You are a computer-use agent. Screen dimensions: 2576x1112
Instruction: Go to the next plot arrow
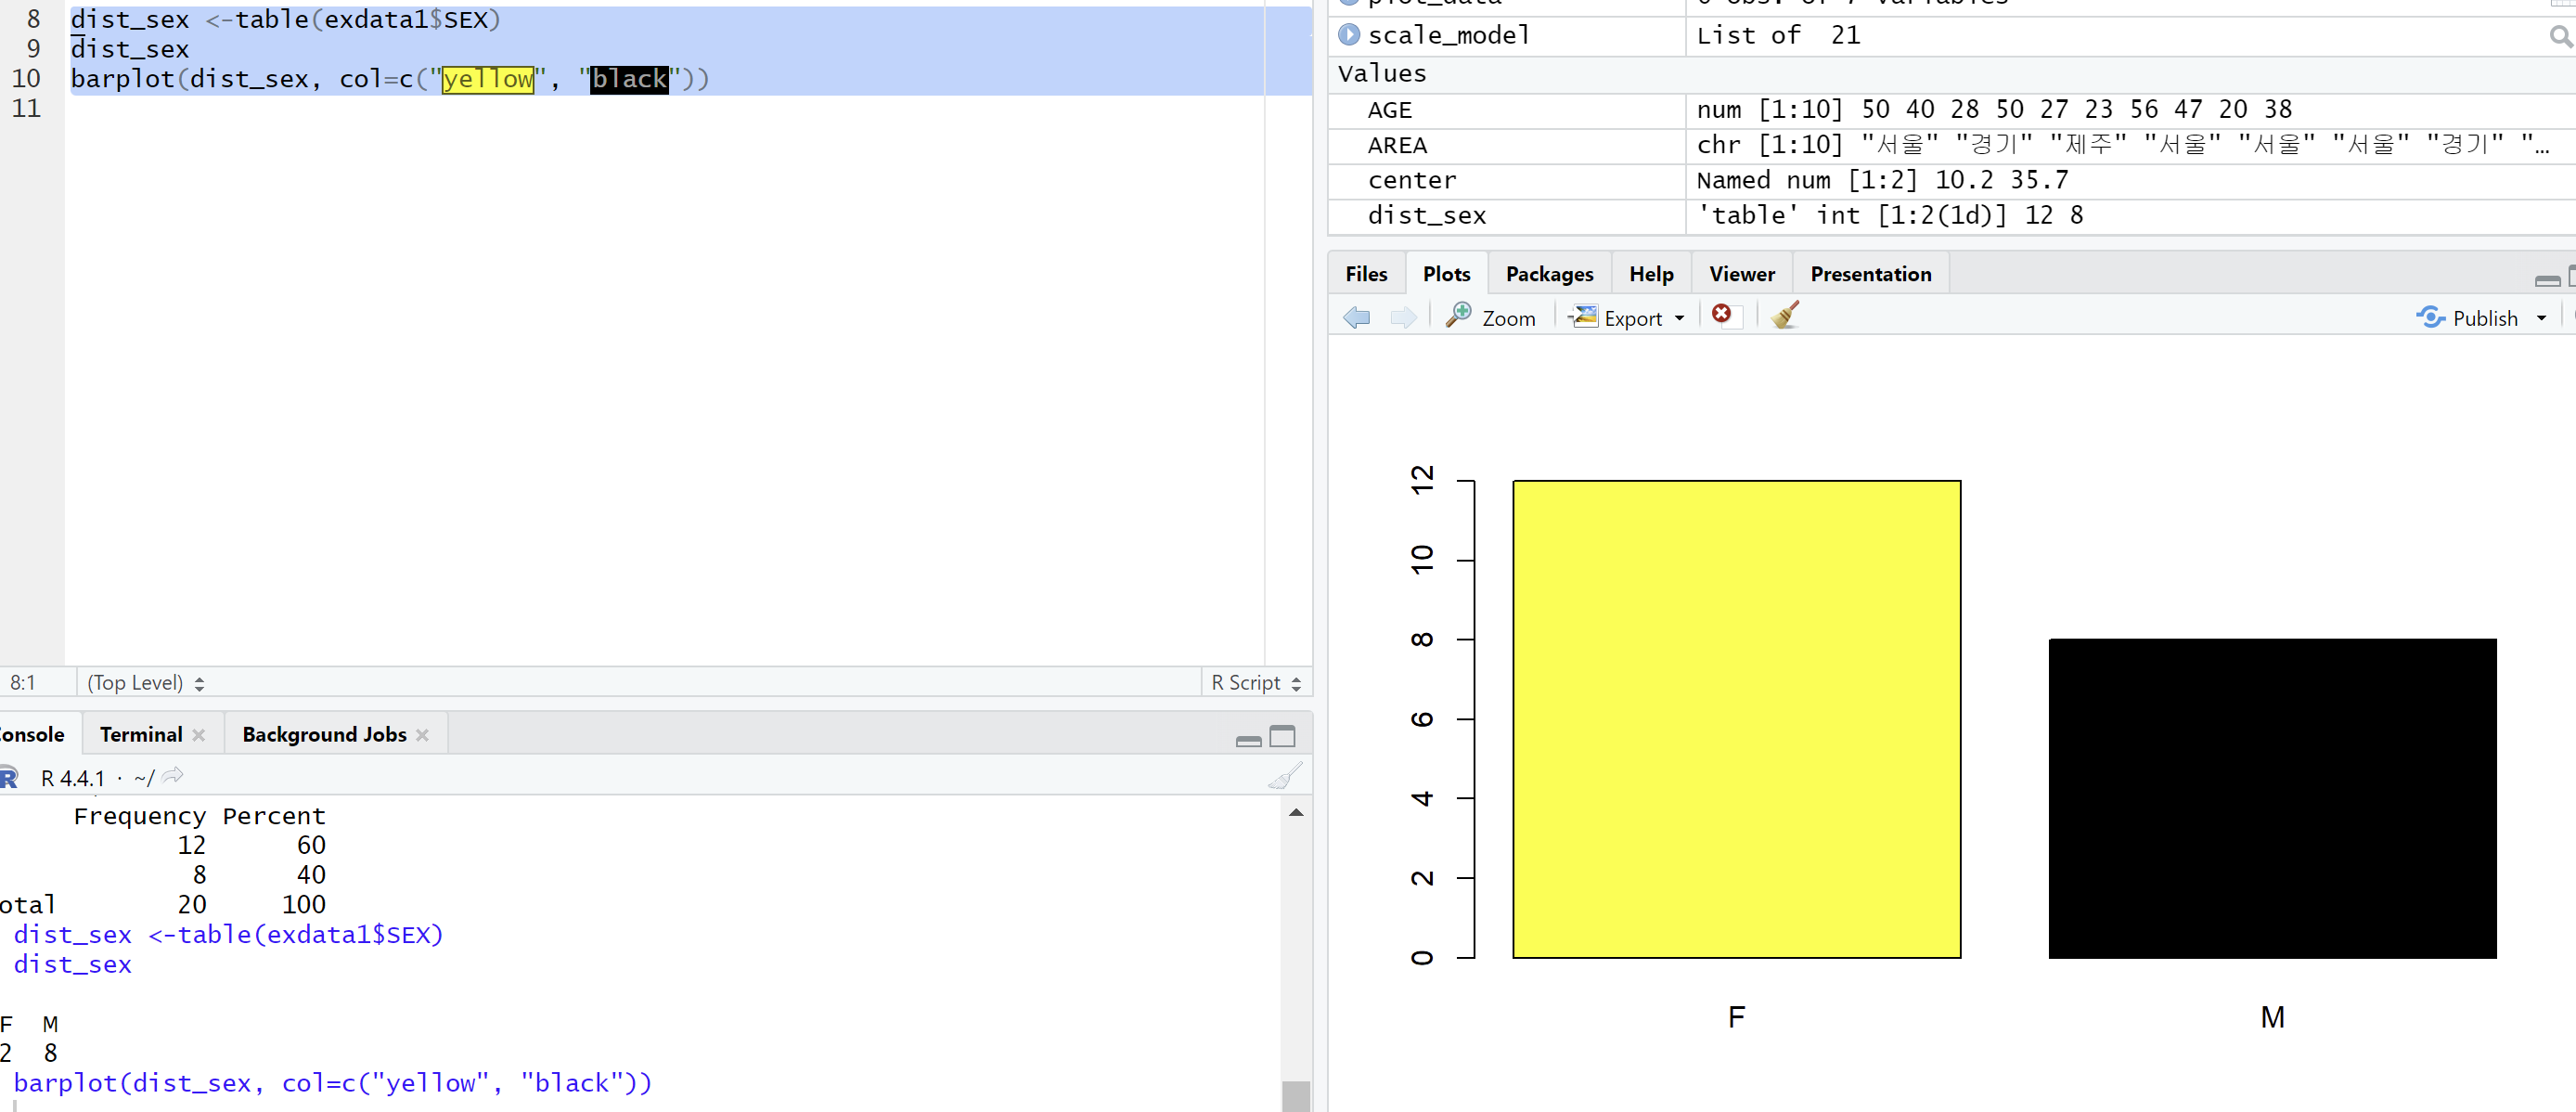1403,318
